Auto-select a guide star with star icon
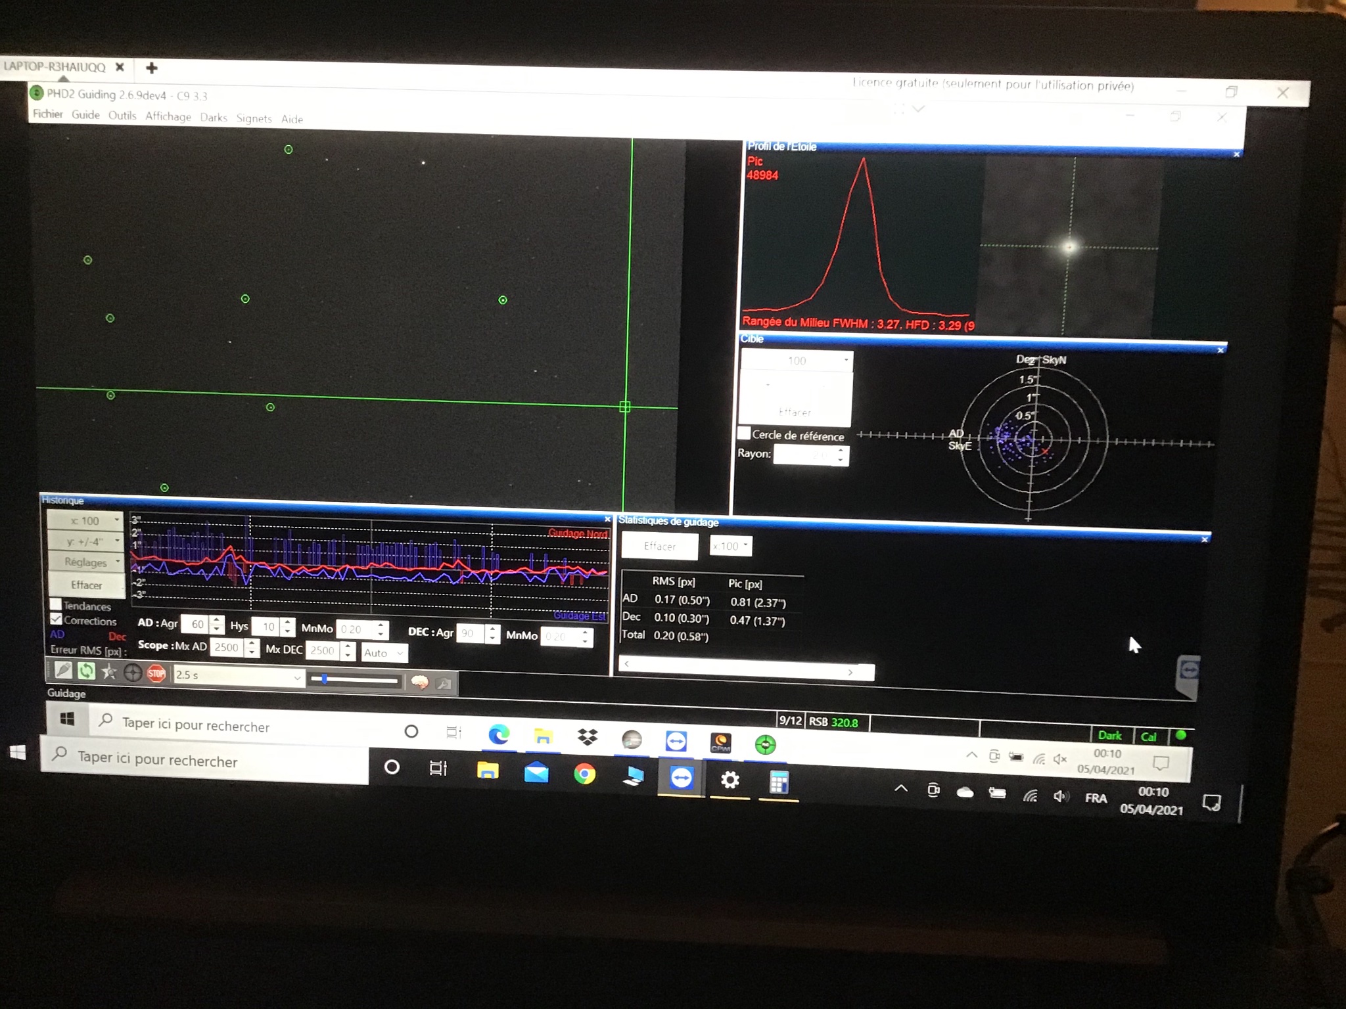This screenshot has width=1346, height=1009. (109, 671)
